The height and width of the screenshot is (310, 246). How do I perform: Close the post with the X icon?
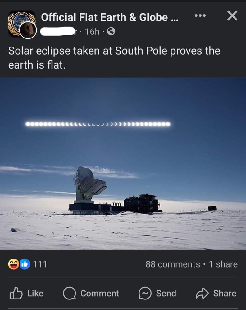232,16
